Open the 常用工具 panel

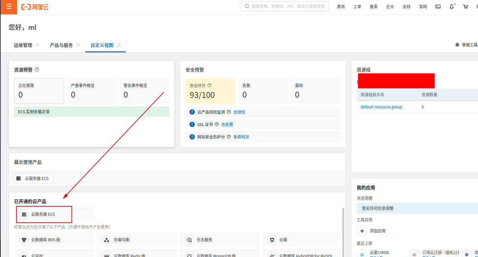(x=469, y=45)
